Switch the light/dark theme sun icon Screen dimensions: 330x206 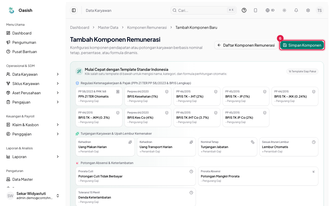(x=284, y=10)
